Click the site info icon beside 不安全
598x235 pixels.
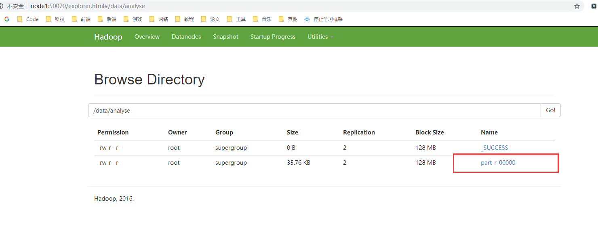coord(1,6)
